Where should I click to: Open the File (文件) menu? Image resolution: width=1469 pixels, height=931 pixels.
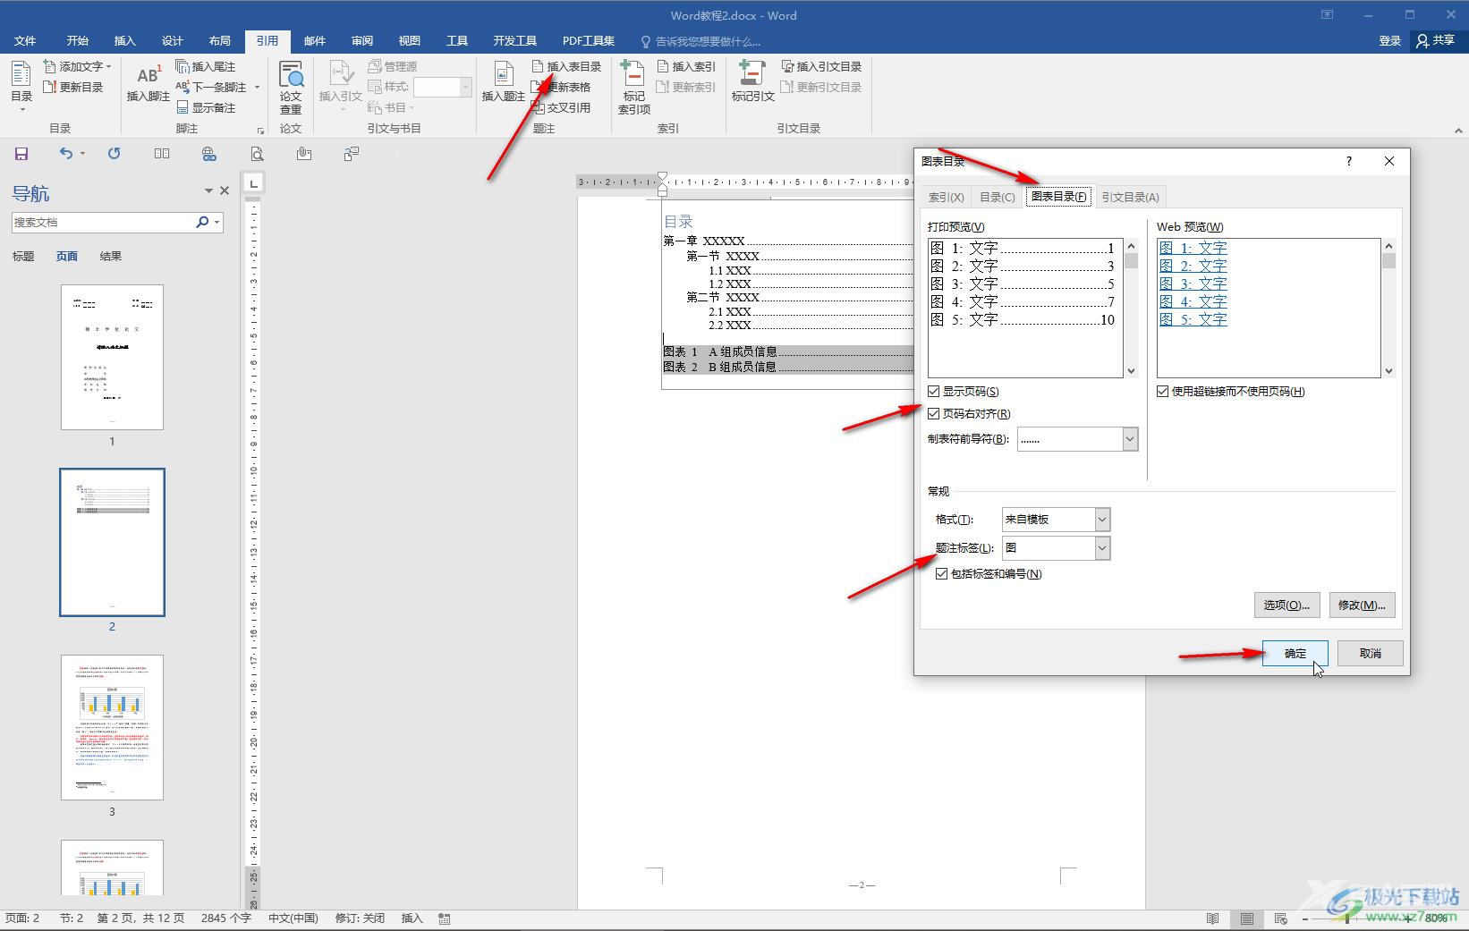click(x=25, y=40)
